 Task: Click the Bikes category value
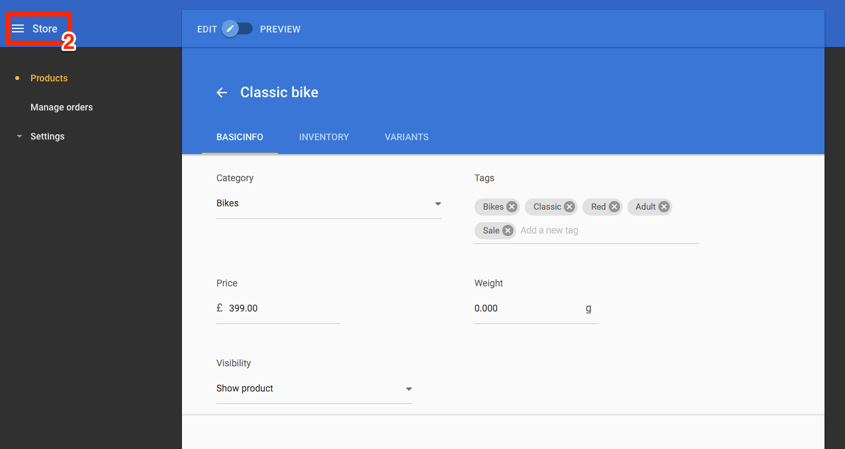point(228,204)
